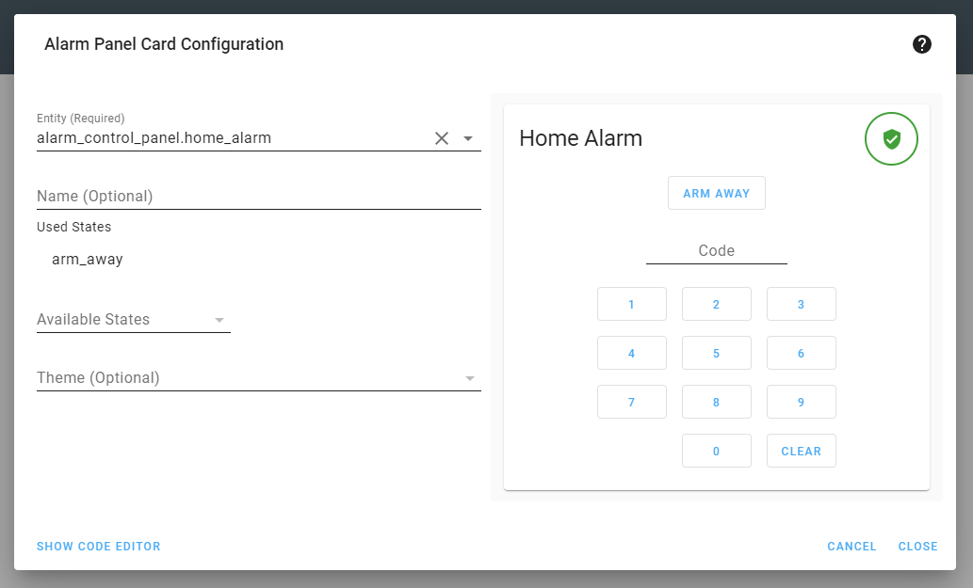
Task: Click the Code entry field
Action: tap(716, 250)
